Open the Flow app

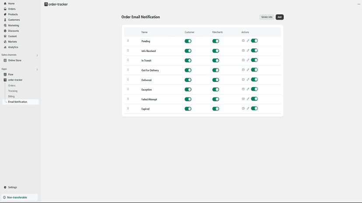10,74
